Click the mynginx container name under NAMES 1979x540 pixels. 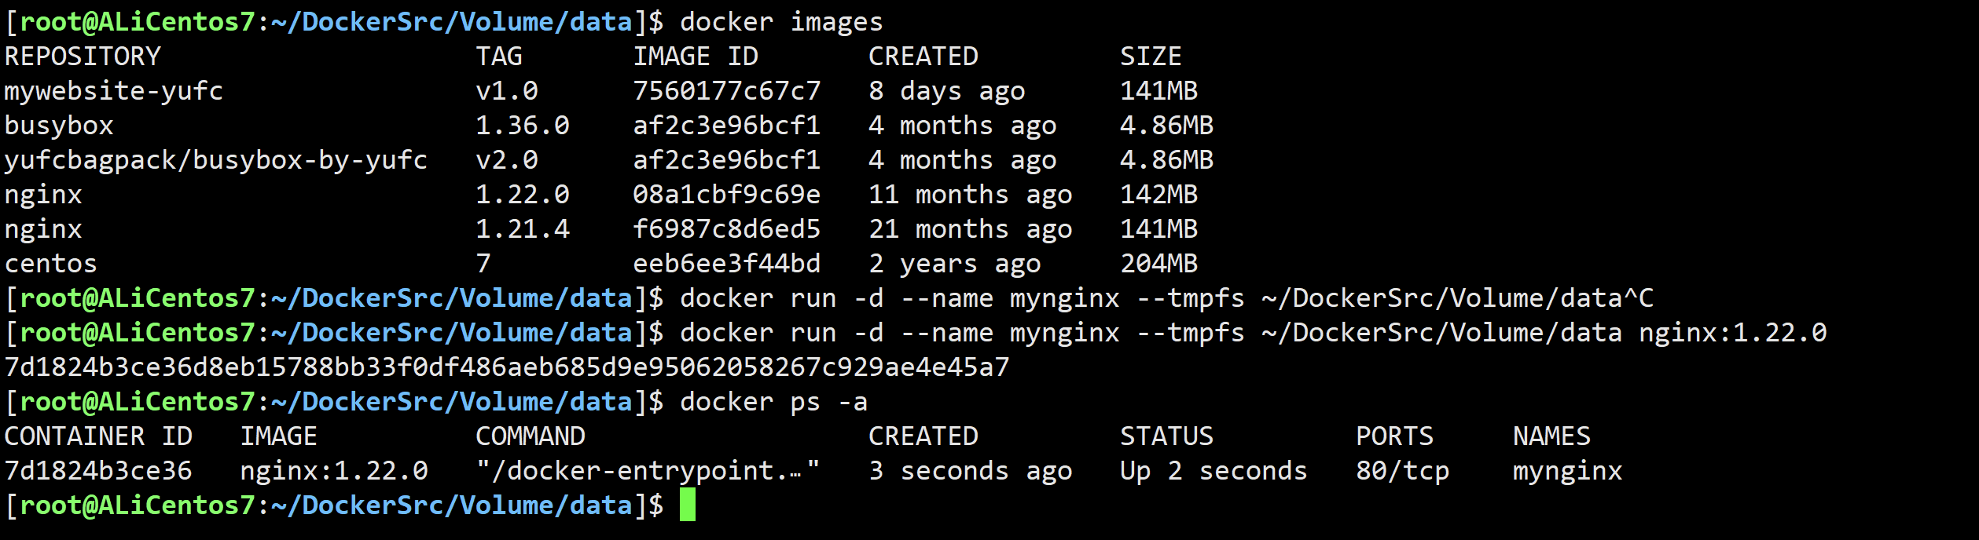coord(1567,471)
